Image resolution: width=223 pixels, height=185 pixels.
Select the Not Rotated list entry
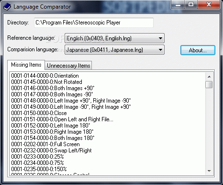pyautogui.click(x=46, y=82)
